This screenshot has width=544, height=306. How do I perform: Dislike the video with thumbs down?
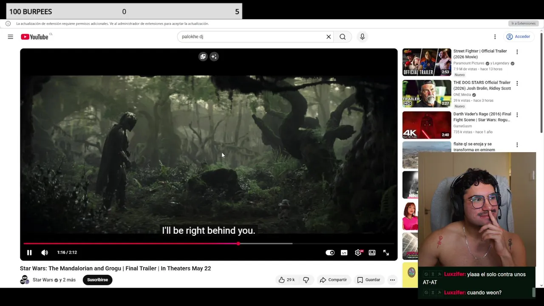[306, 280]
